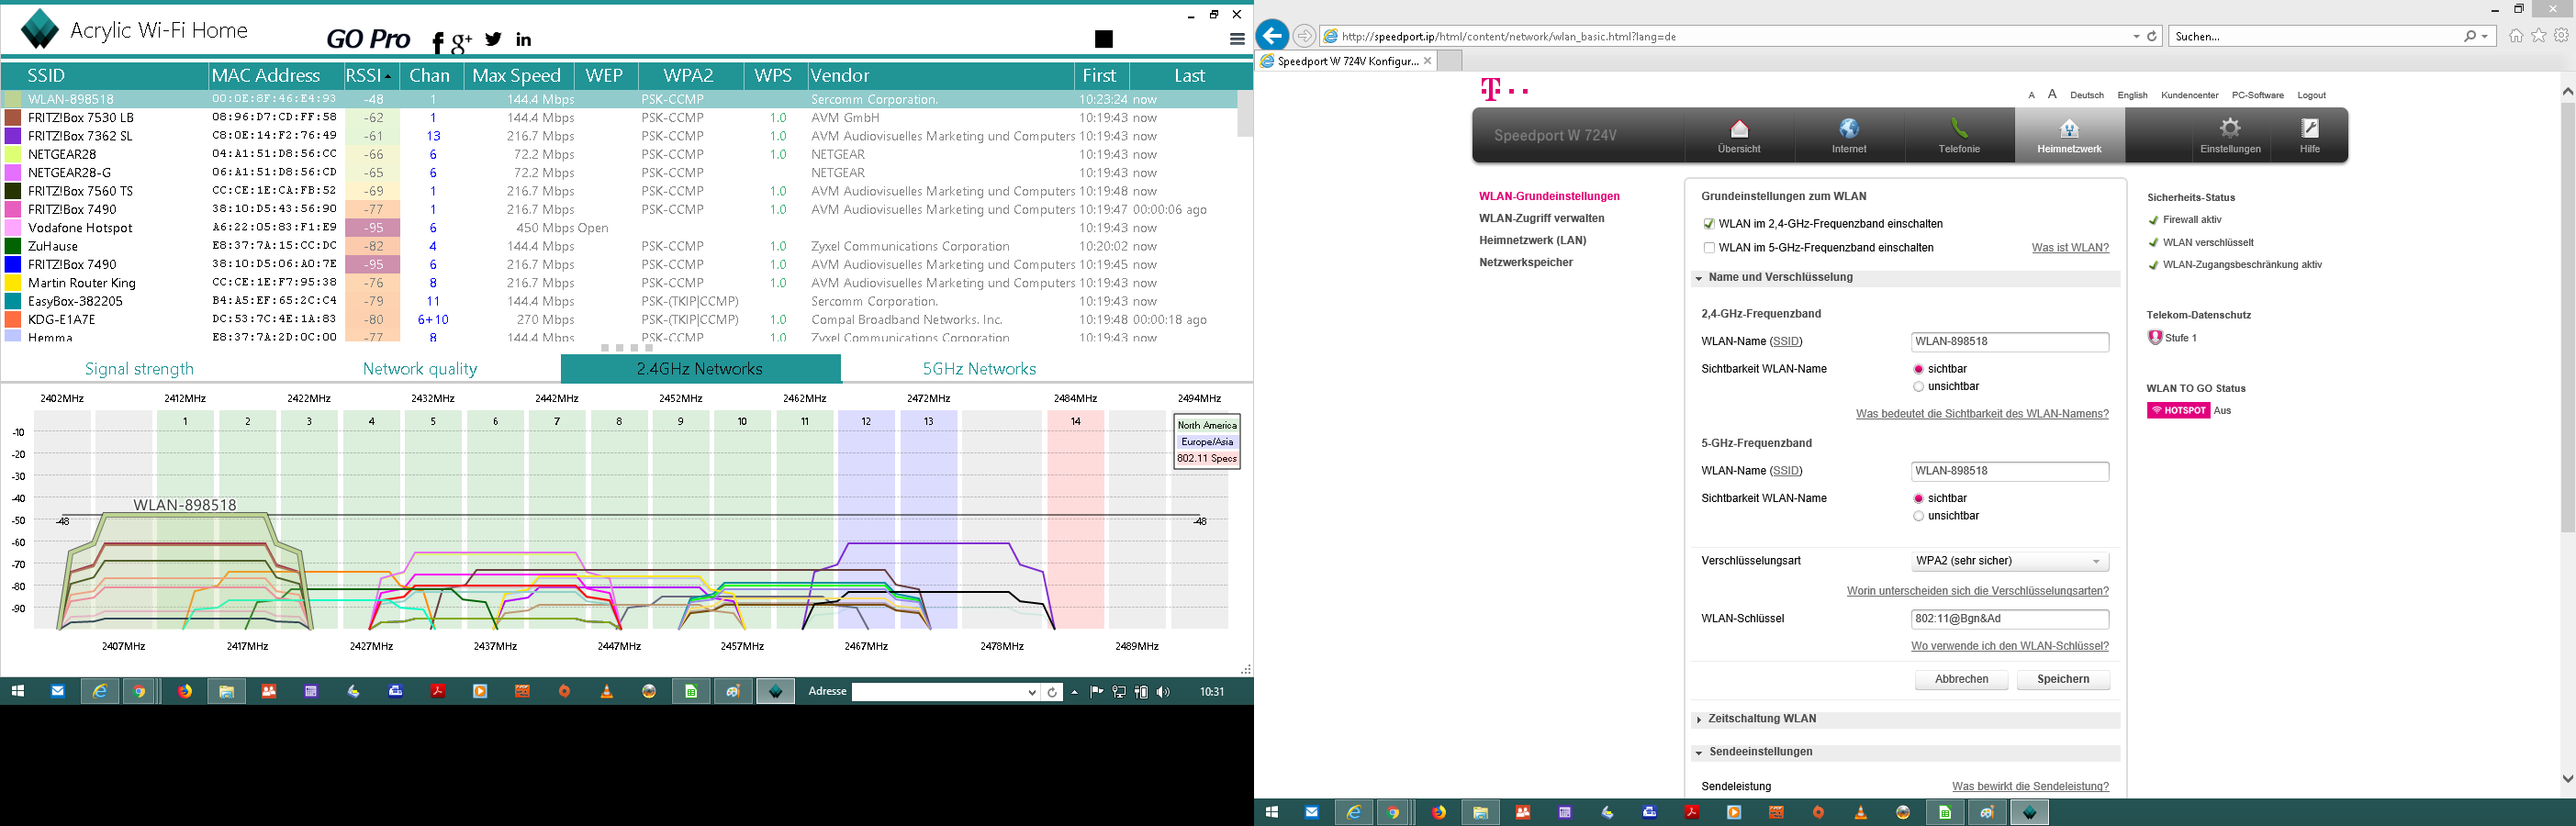This screenshot has height=826, width=2576.
Task: Click the Abbrechen button
Action: 1961,679
